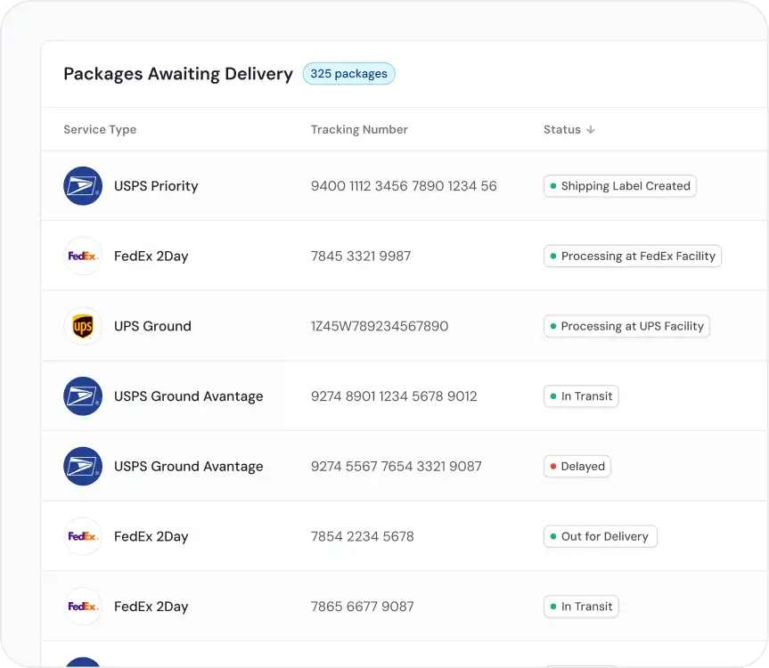Image resolution: width=769 pixels, height=668 pixels.
Task: Click the USPS logo beside USPS Priority
Action: (x=83, y=186)
